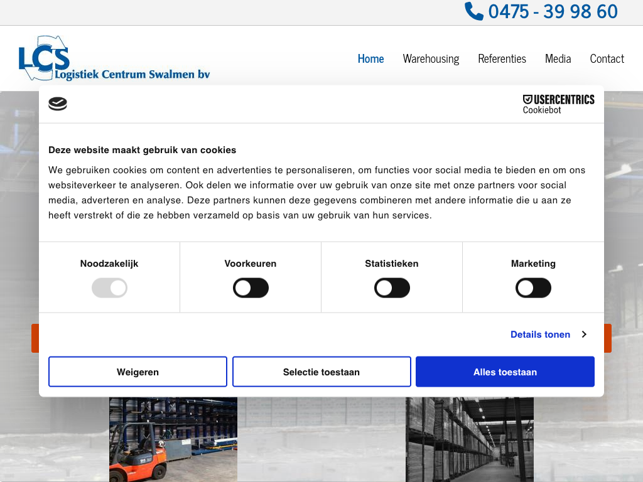Click the Selectie toestaan button
The width and height of the screenshot is (643, 482).
click(x=321, y=372)
